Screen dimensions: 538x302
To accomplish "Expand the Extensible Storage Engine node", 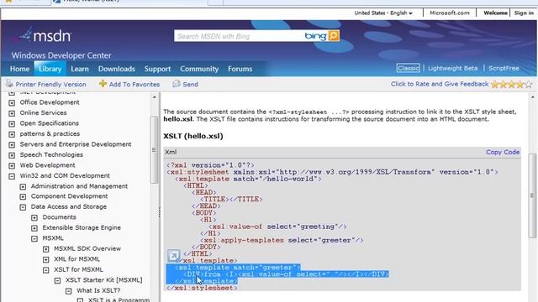I will coord(34,228).
